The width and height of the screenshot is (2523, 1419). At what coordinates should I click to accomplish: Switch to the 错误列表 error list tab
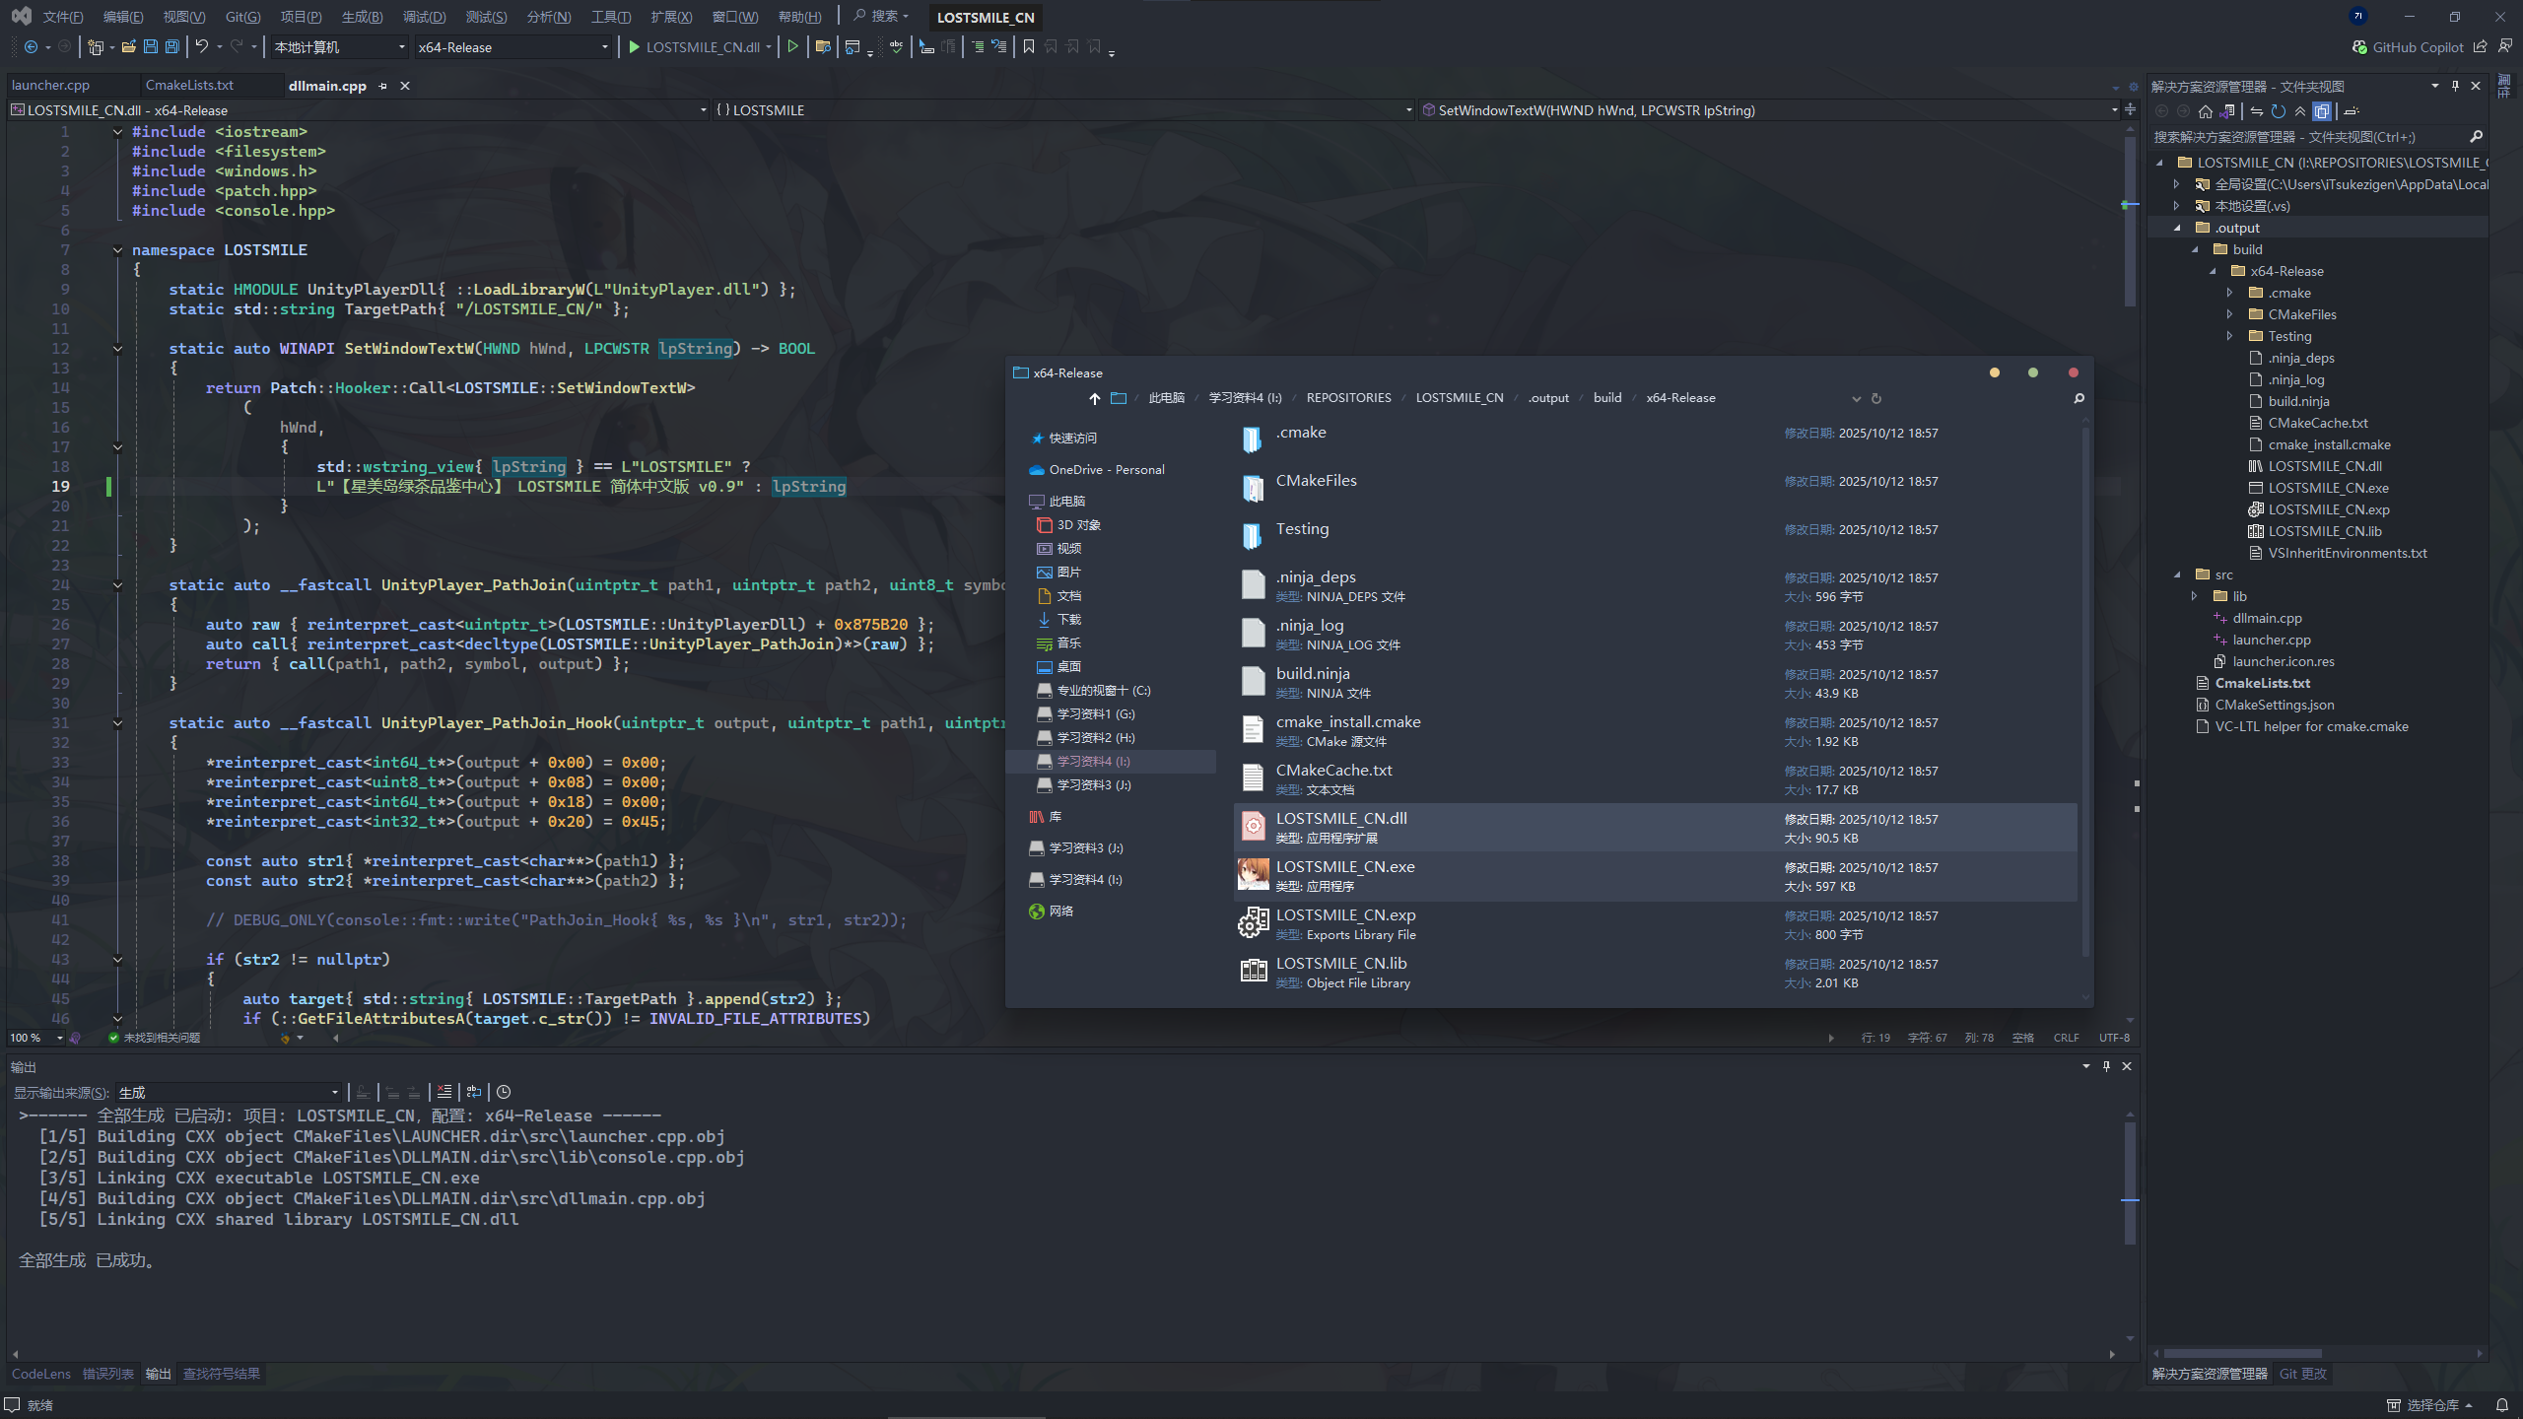(107, 1374)
